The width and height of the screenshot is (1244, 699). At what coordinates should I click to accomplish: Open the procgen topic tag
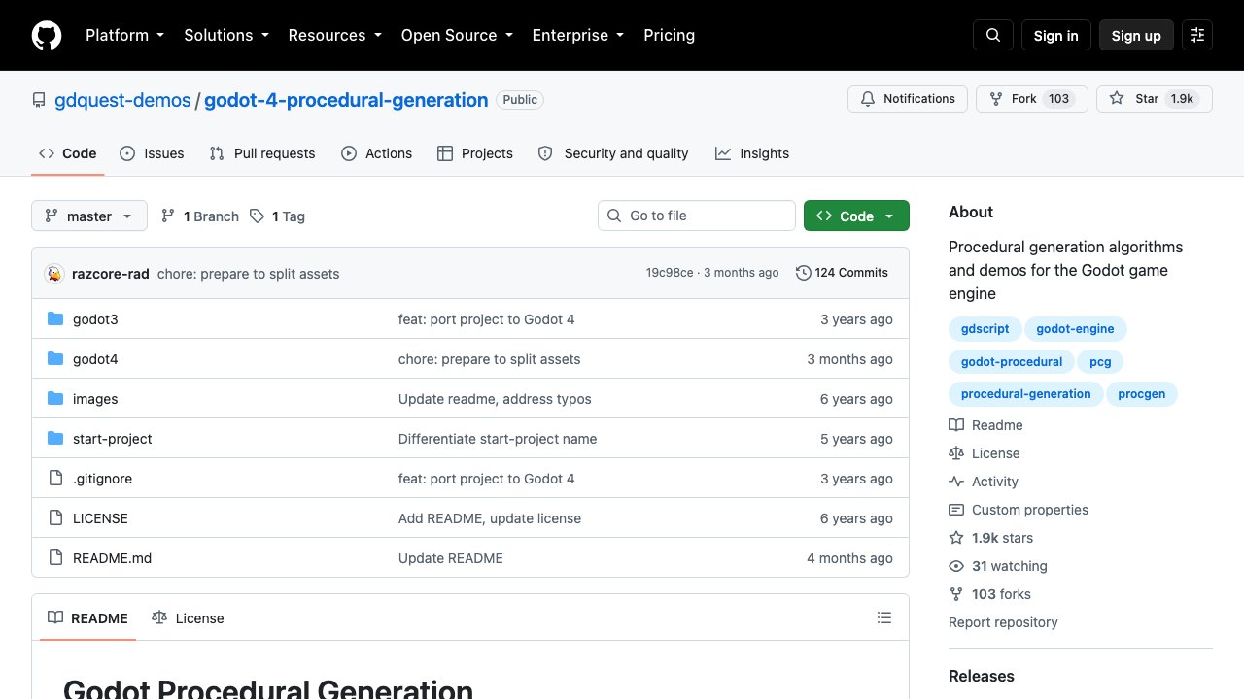1142,394
